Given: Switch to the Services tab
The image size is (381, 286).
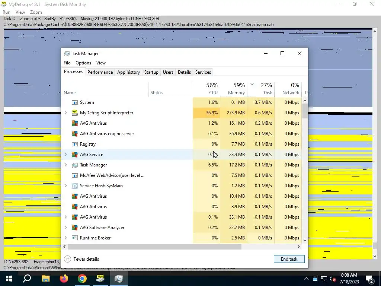Looking at the screenshot, I should [203, 72].
